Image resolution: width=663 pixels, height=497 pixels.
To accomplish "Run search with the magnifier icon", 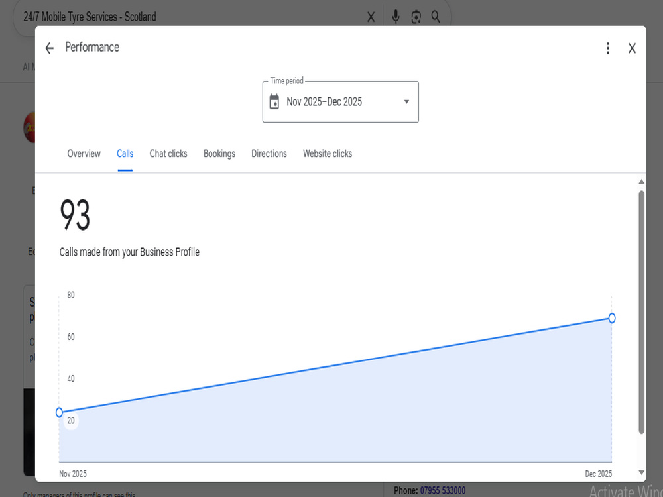I will [436, 17].
